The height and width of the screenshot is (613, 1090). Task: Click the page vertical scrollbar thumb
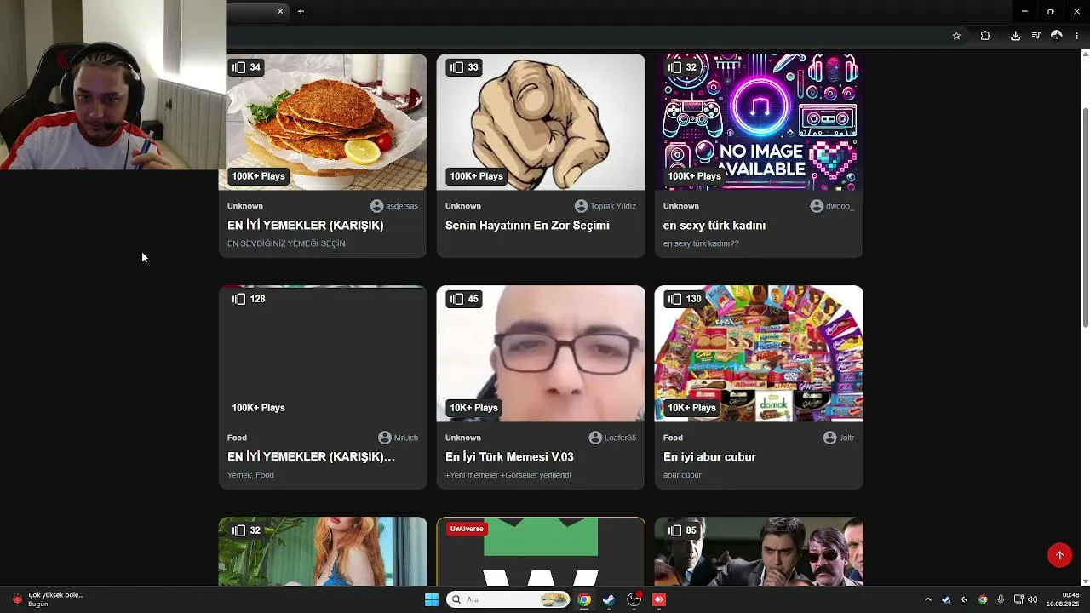[x=1085, y=218]
